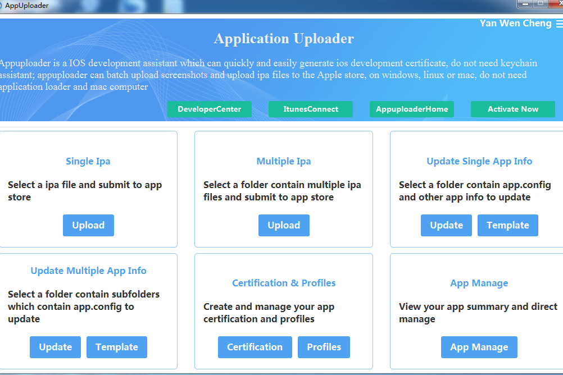This screenshot has height=375, width=563.
Task: Select the Update Single App Info heading
Action: tap(479, 162)
